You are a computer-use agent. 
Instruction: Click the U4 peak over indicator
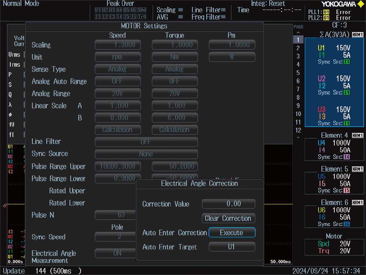click(x=119, y=10)
